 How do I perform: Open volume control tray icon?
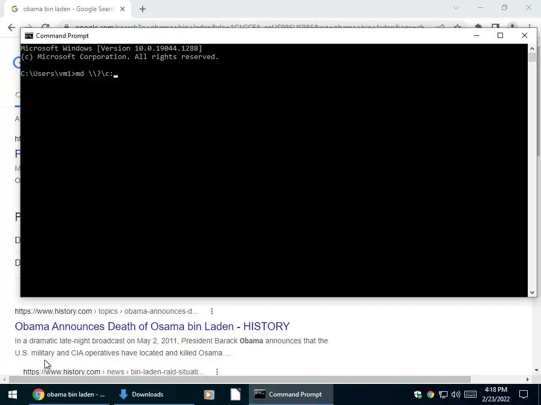(x=456, y=394)
